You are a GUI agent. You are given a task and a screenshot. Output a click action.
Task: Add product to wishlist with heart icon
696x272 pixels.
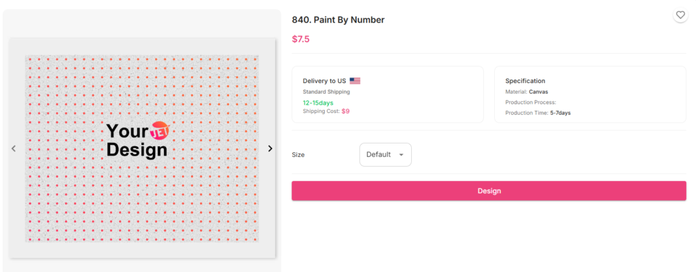[680, 15]
